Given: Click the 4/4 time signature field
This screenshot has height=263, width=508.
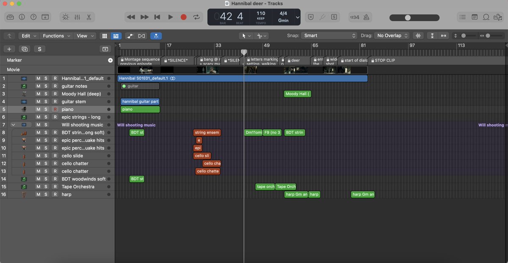Looking at the screenshot, I should [283, 14].
